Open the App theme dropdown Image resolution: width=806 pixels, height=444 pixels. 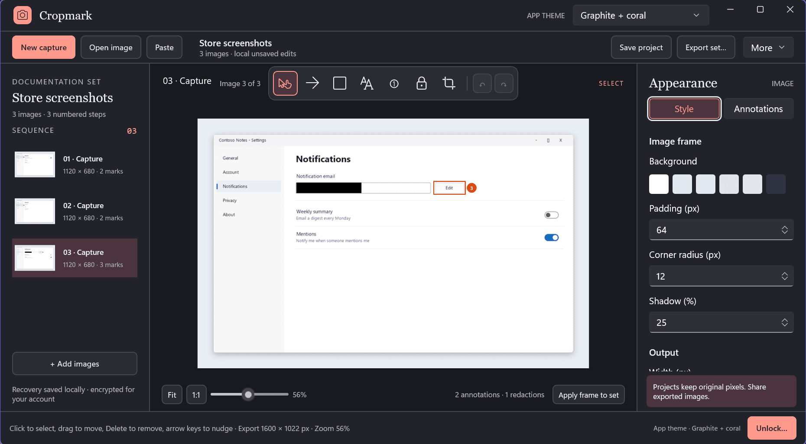(641, 16)
